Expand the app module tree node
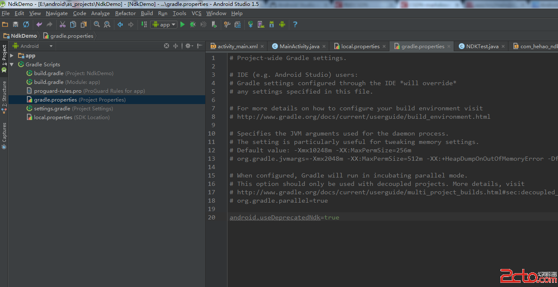 (12, 56)
